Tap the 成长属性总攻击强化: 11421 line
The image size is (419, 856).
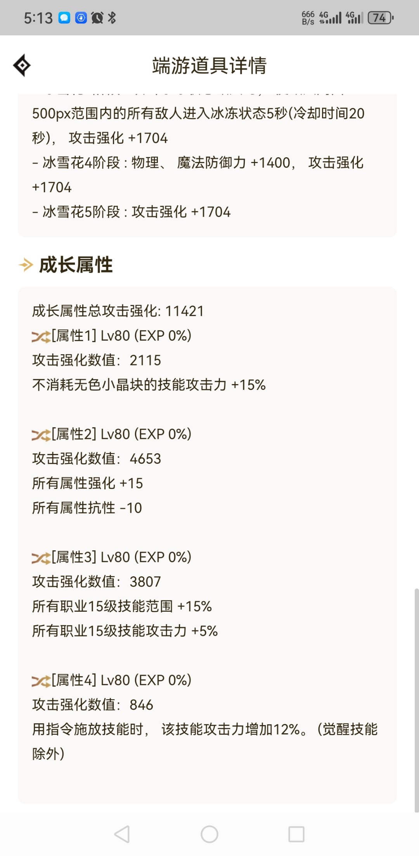(x=118, y=311)
